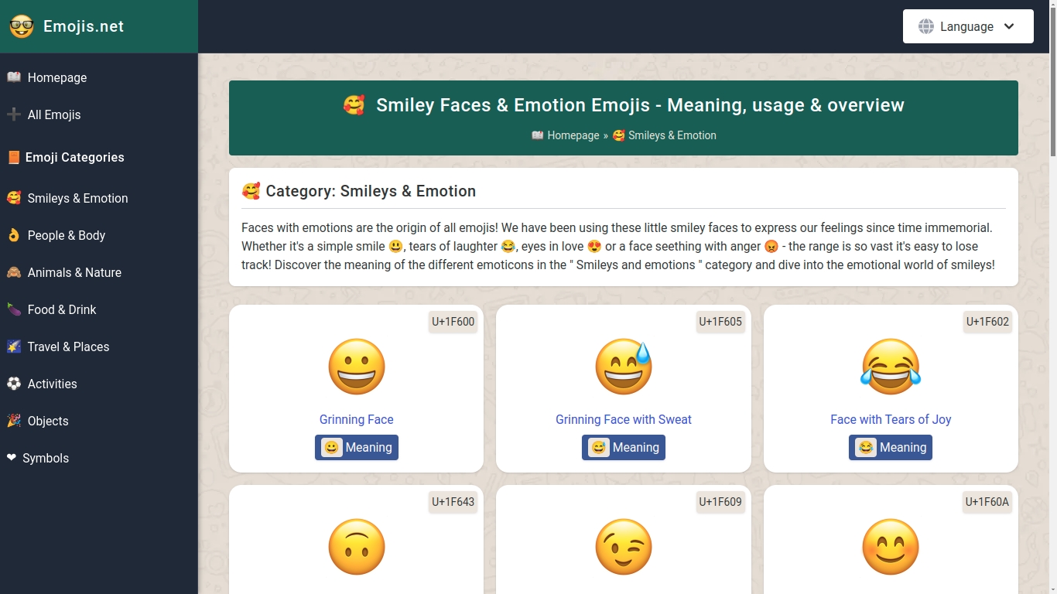Click Meaning button under Grinning Face with Sweat

624,447
